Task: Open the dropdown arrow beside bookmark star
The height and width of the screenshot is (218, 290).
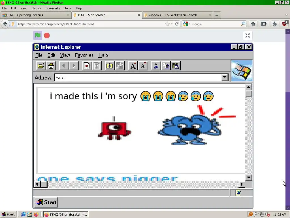Action: [172, 24]
